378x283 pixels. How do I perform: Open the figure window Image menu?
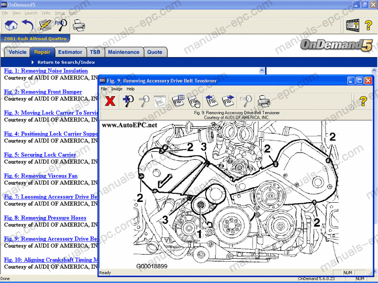(117, 89)
